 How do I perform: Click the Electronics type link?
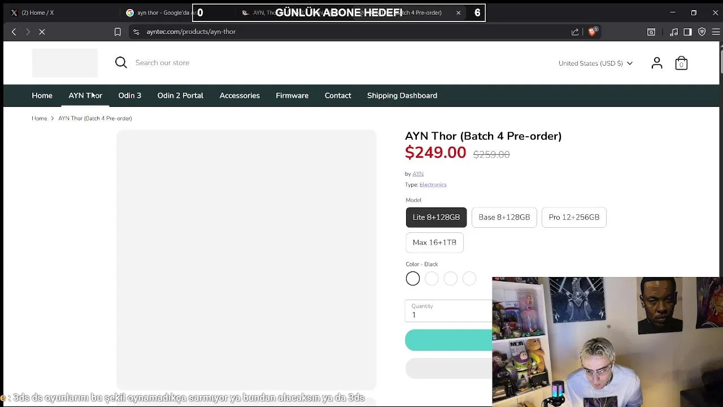pos(433,185)
